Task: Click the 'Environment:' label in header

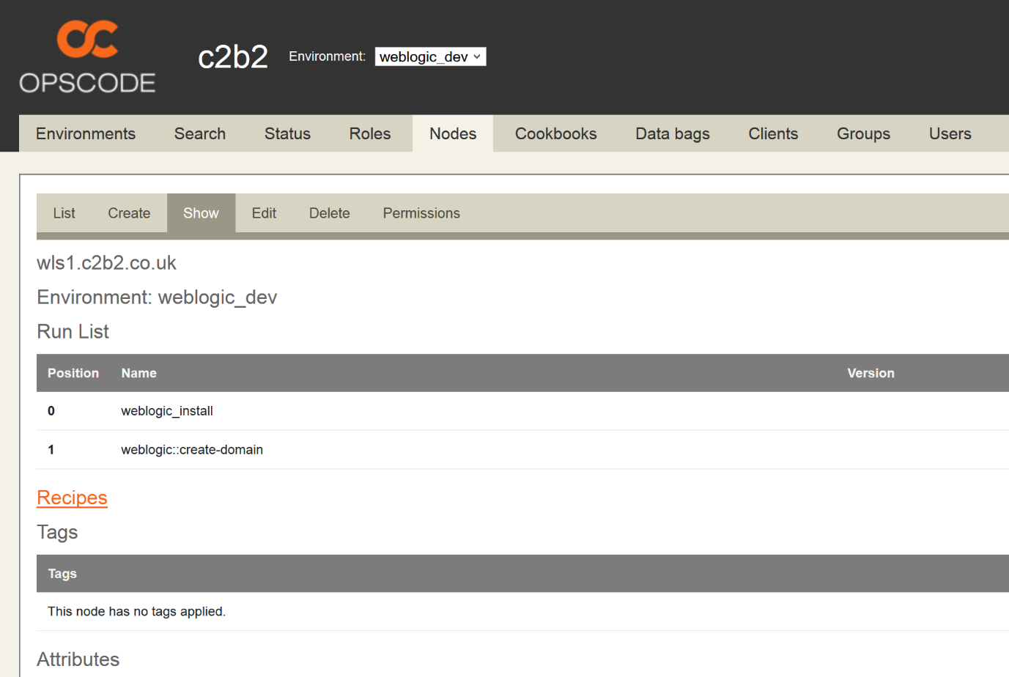Action: [x=327, y=56]
